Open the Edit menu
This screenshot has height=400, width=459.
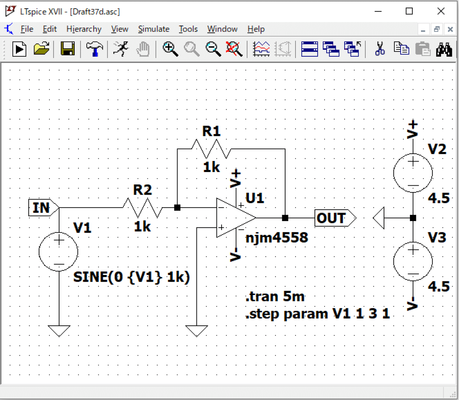pyautogui.click(x=49, y=29)
